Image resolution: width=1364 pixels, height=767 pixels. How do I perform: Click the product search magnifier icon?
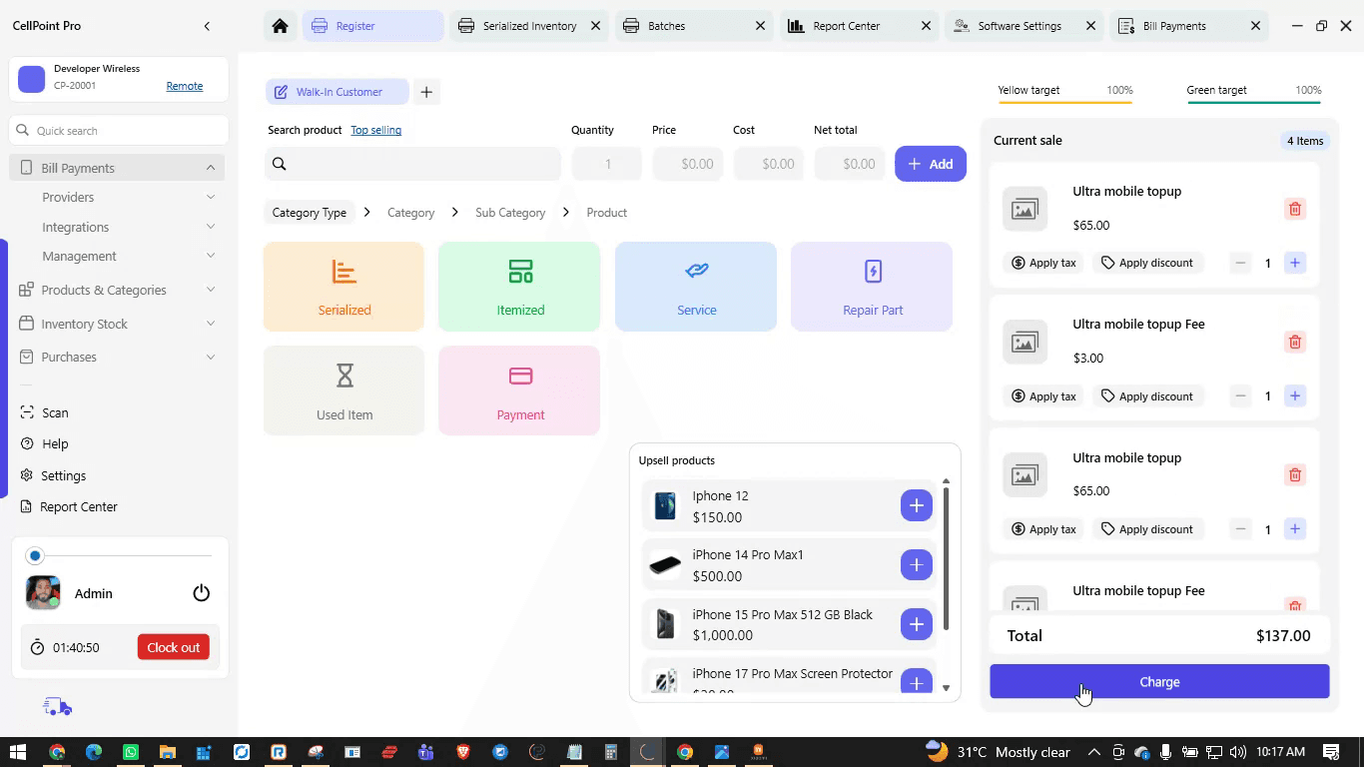(x=280, y=164)
